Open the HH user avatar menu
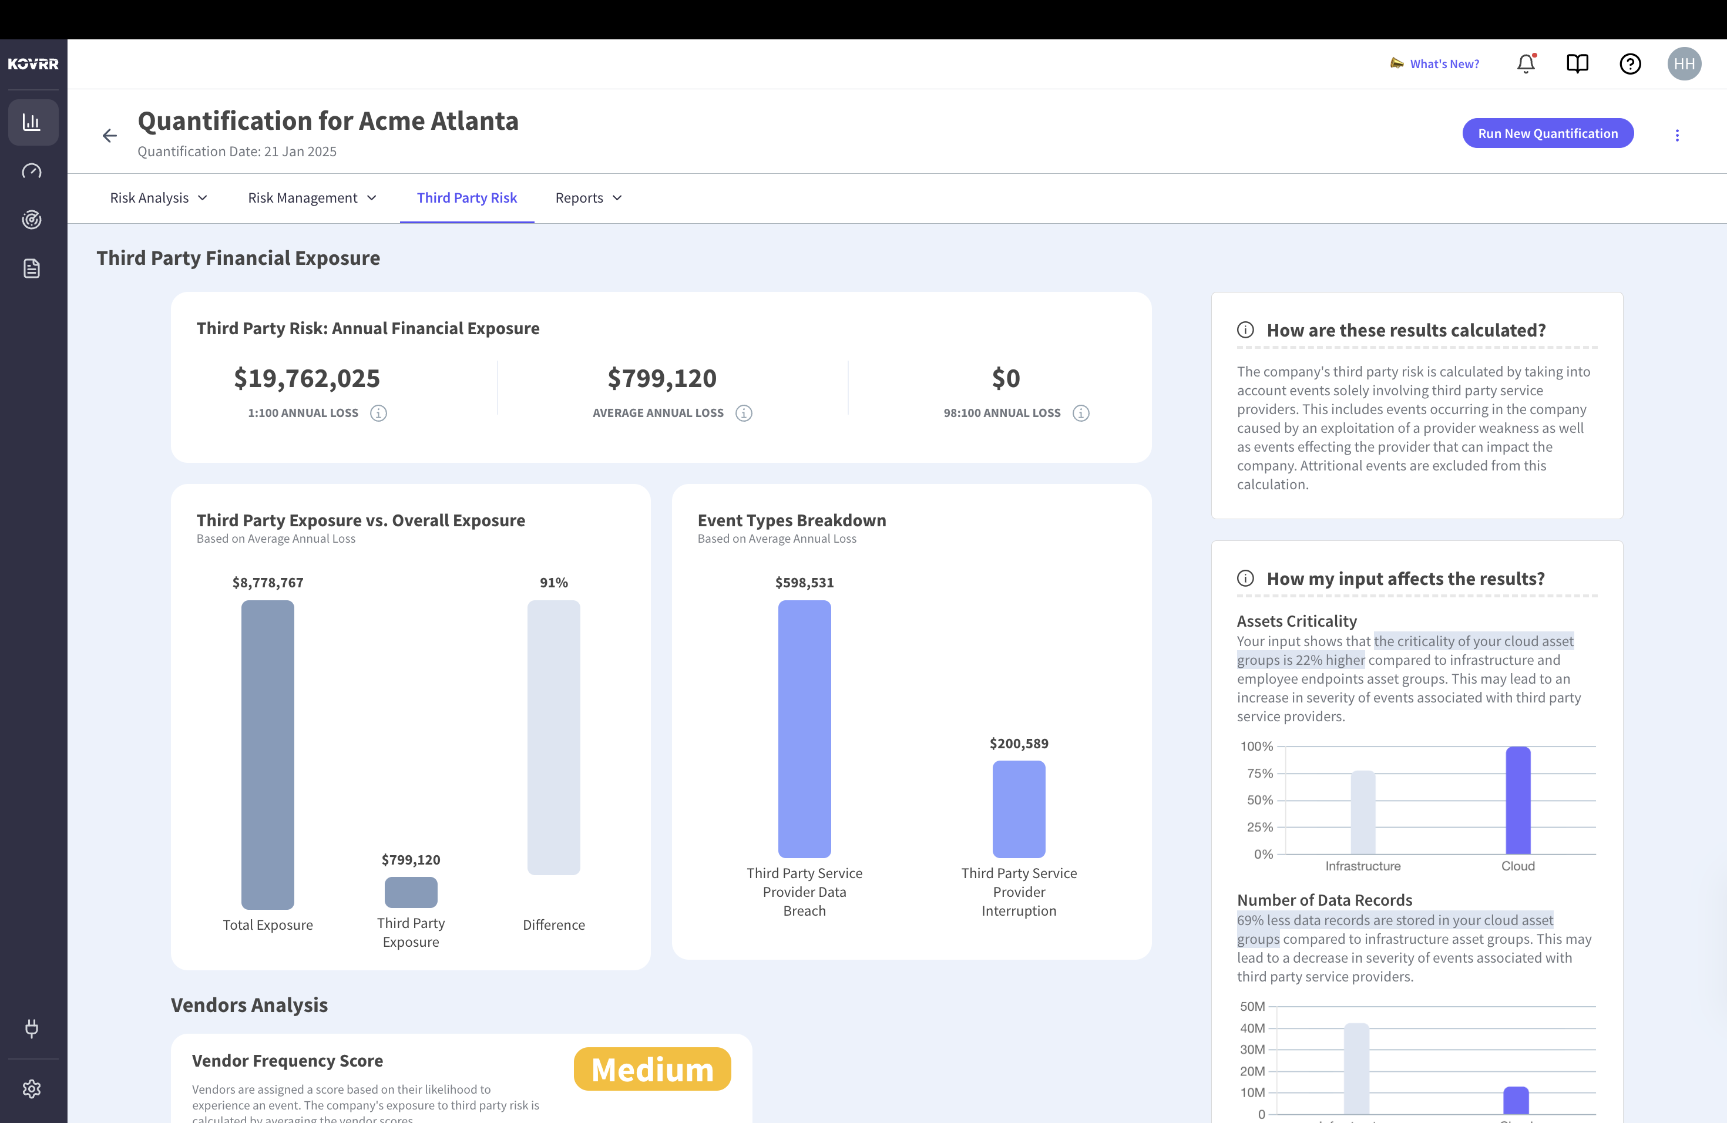 (x=1684, y=64)
